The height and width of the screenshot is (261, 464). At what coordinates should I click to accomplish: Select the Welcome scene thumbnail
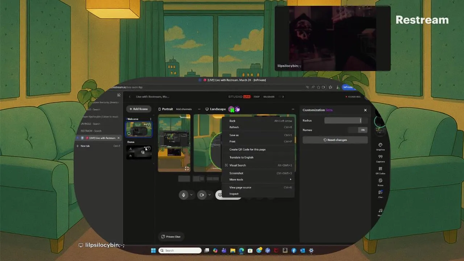[x=139, y=129]
